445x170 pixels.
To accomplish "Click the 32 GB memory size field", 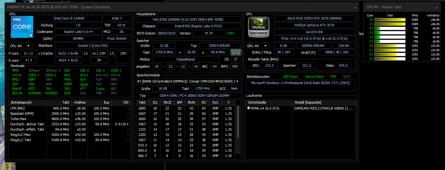I will coord(164,46).
